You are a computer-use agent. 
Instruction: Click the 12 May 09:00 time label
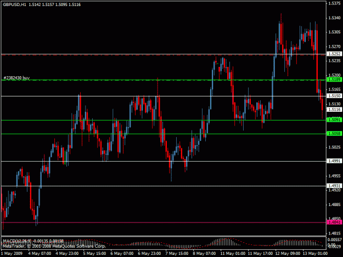pos(288,254)
